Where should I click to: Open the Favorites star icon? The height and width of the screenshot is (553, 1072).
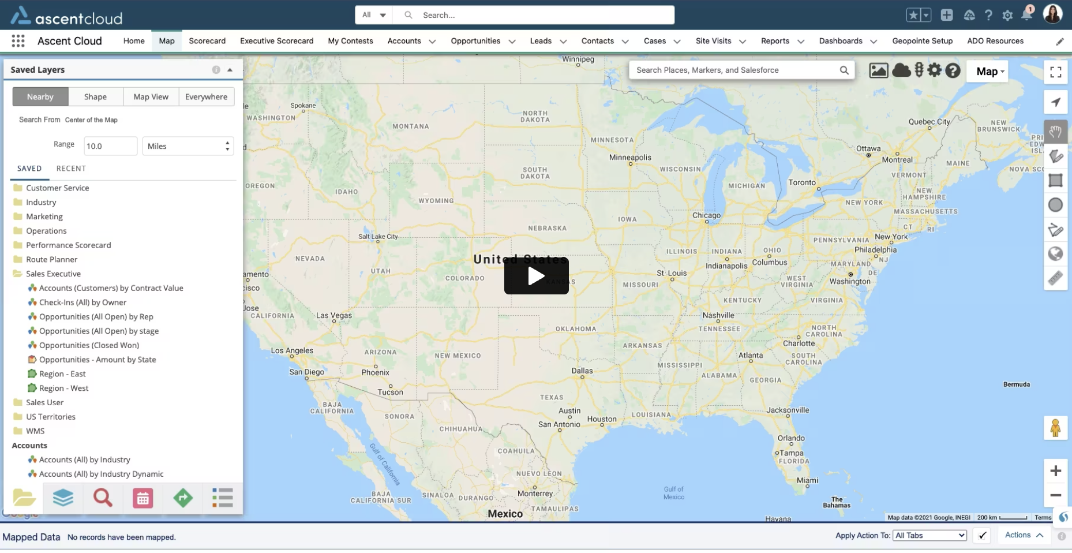913,16
